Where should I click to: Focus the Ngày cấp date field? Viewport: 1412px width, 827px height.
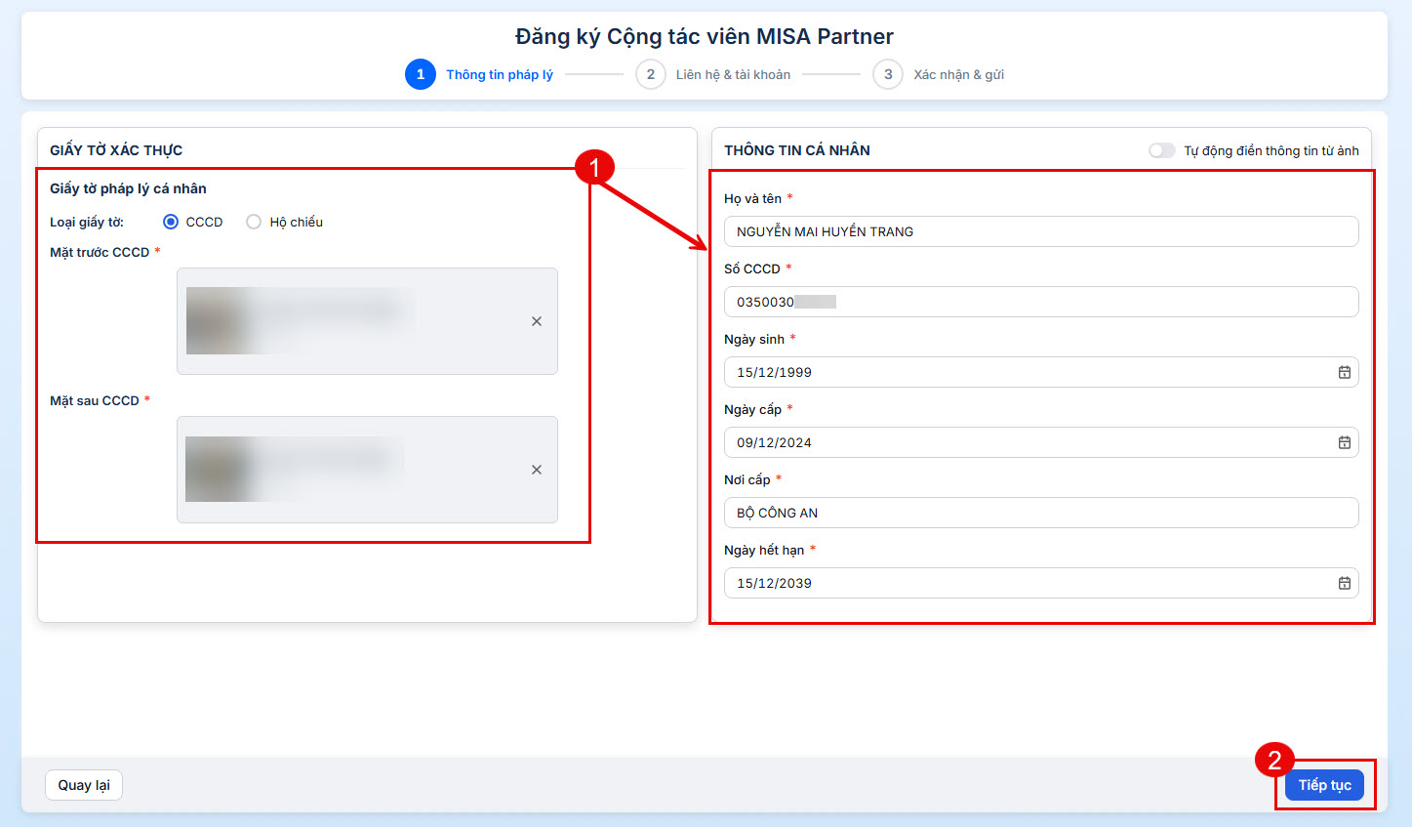(1041, 442)
